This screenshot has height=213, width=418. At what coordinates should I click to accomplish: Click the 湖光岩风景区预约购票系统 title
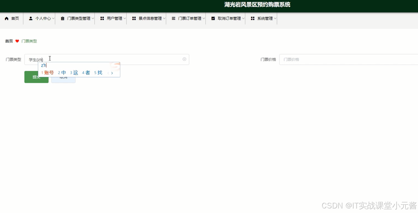tap(257, 5)
